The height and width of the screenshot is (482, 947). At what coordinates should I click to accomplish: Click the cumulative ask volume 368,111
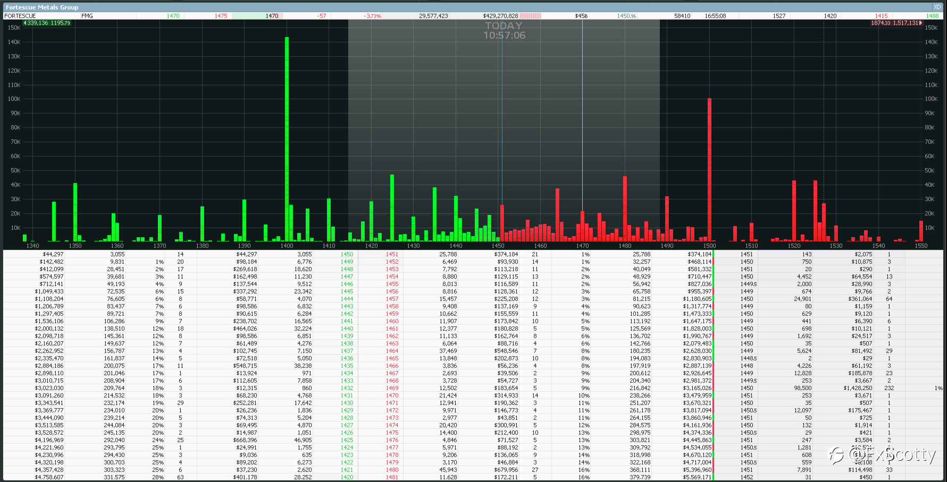tap(640, 470)
